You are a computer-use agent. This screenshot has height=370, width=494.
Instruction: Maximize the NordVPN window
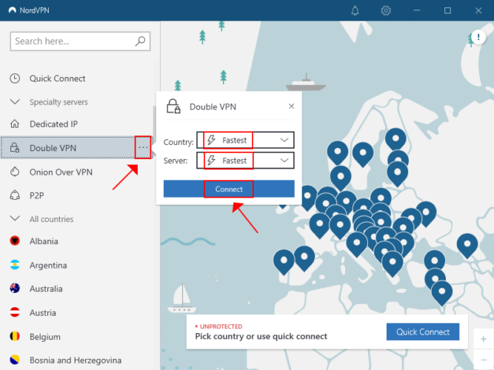point(447,10)
